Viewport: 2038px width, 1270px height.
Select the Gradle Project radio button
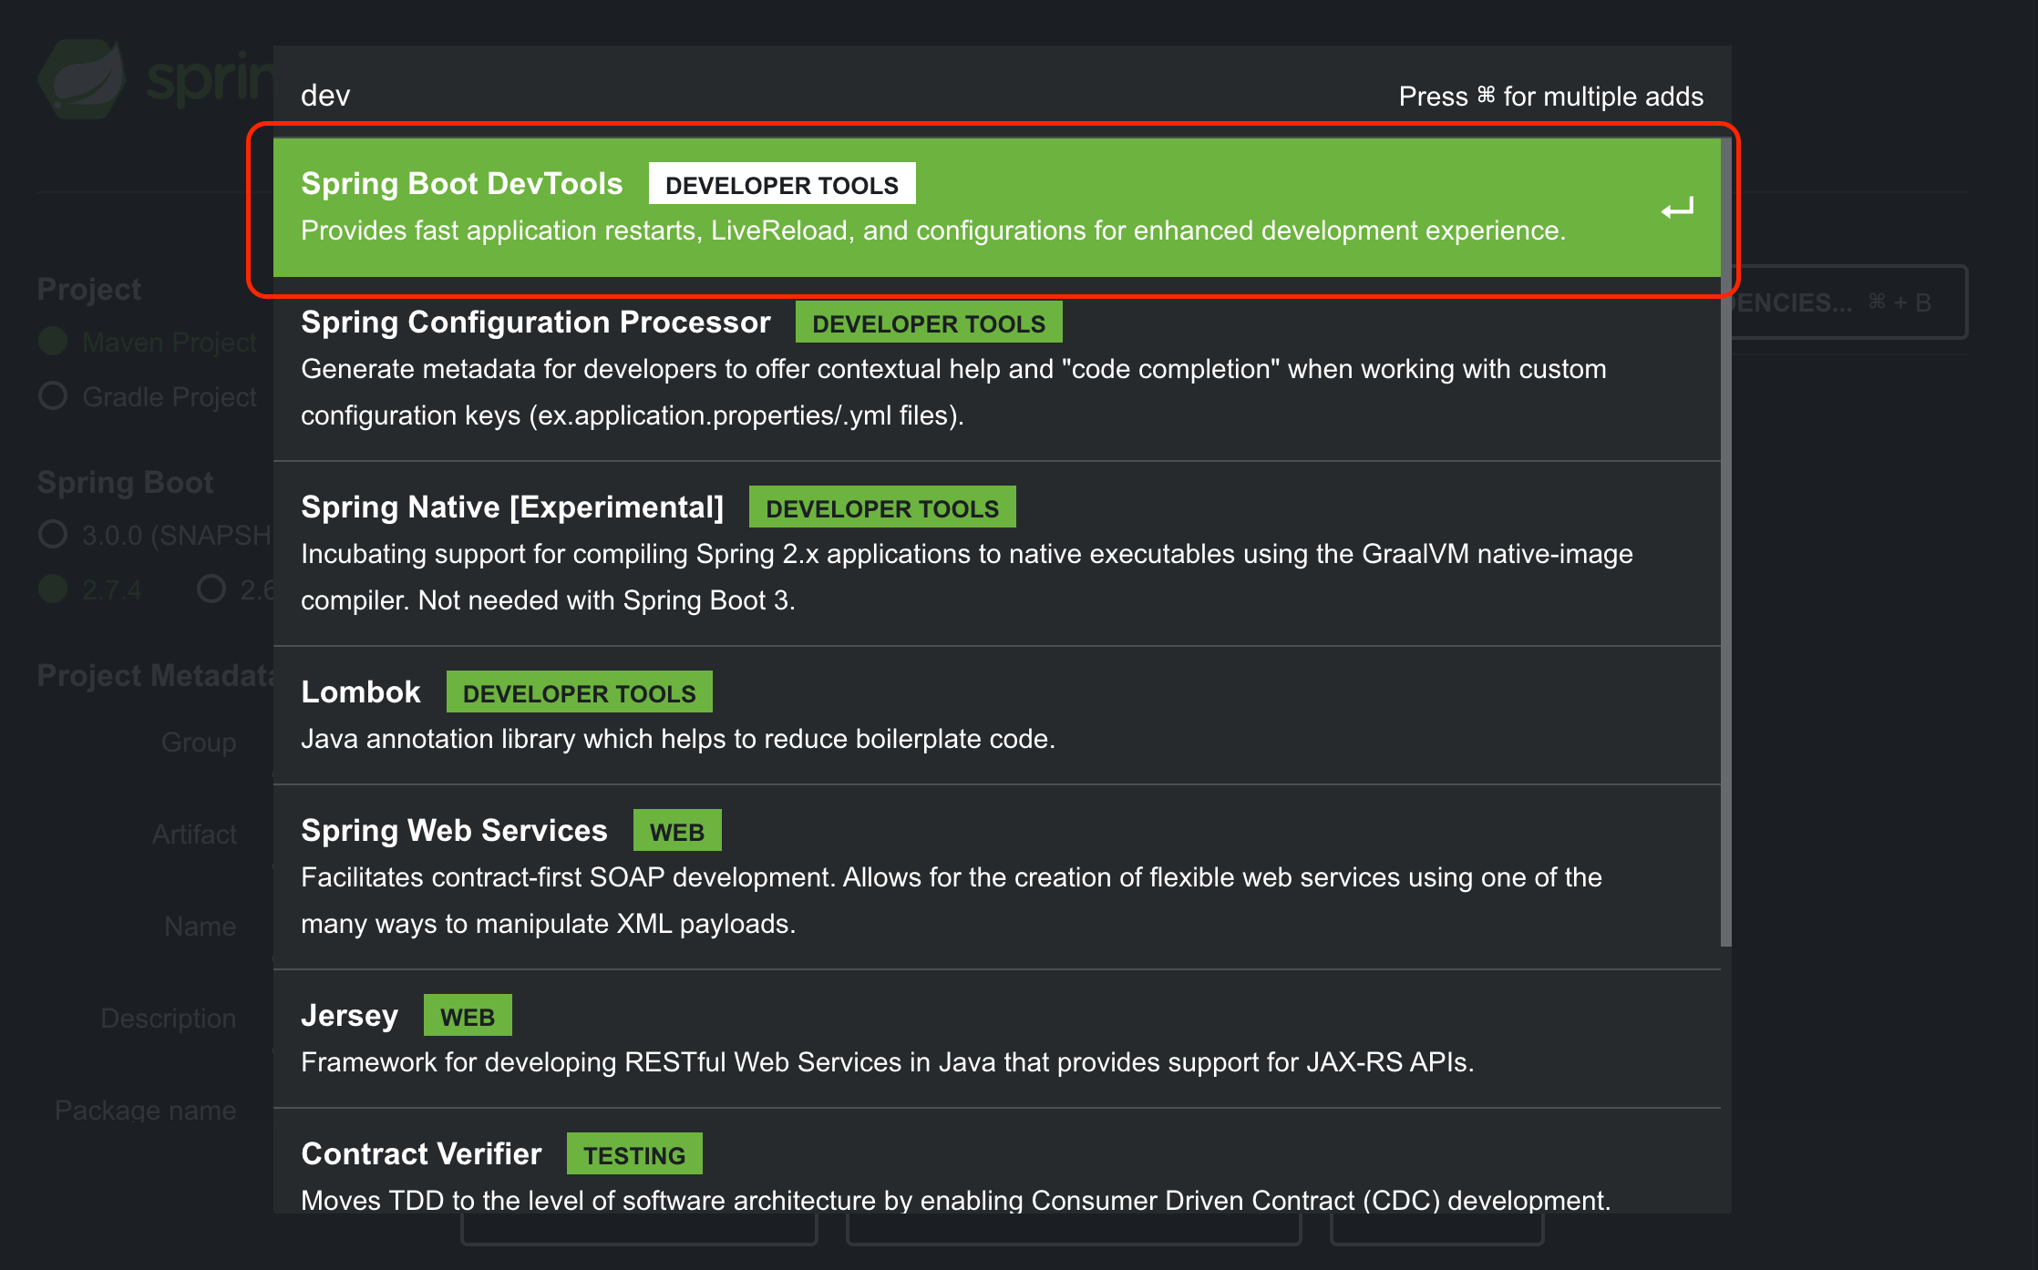(53, 396)
